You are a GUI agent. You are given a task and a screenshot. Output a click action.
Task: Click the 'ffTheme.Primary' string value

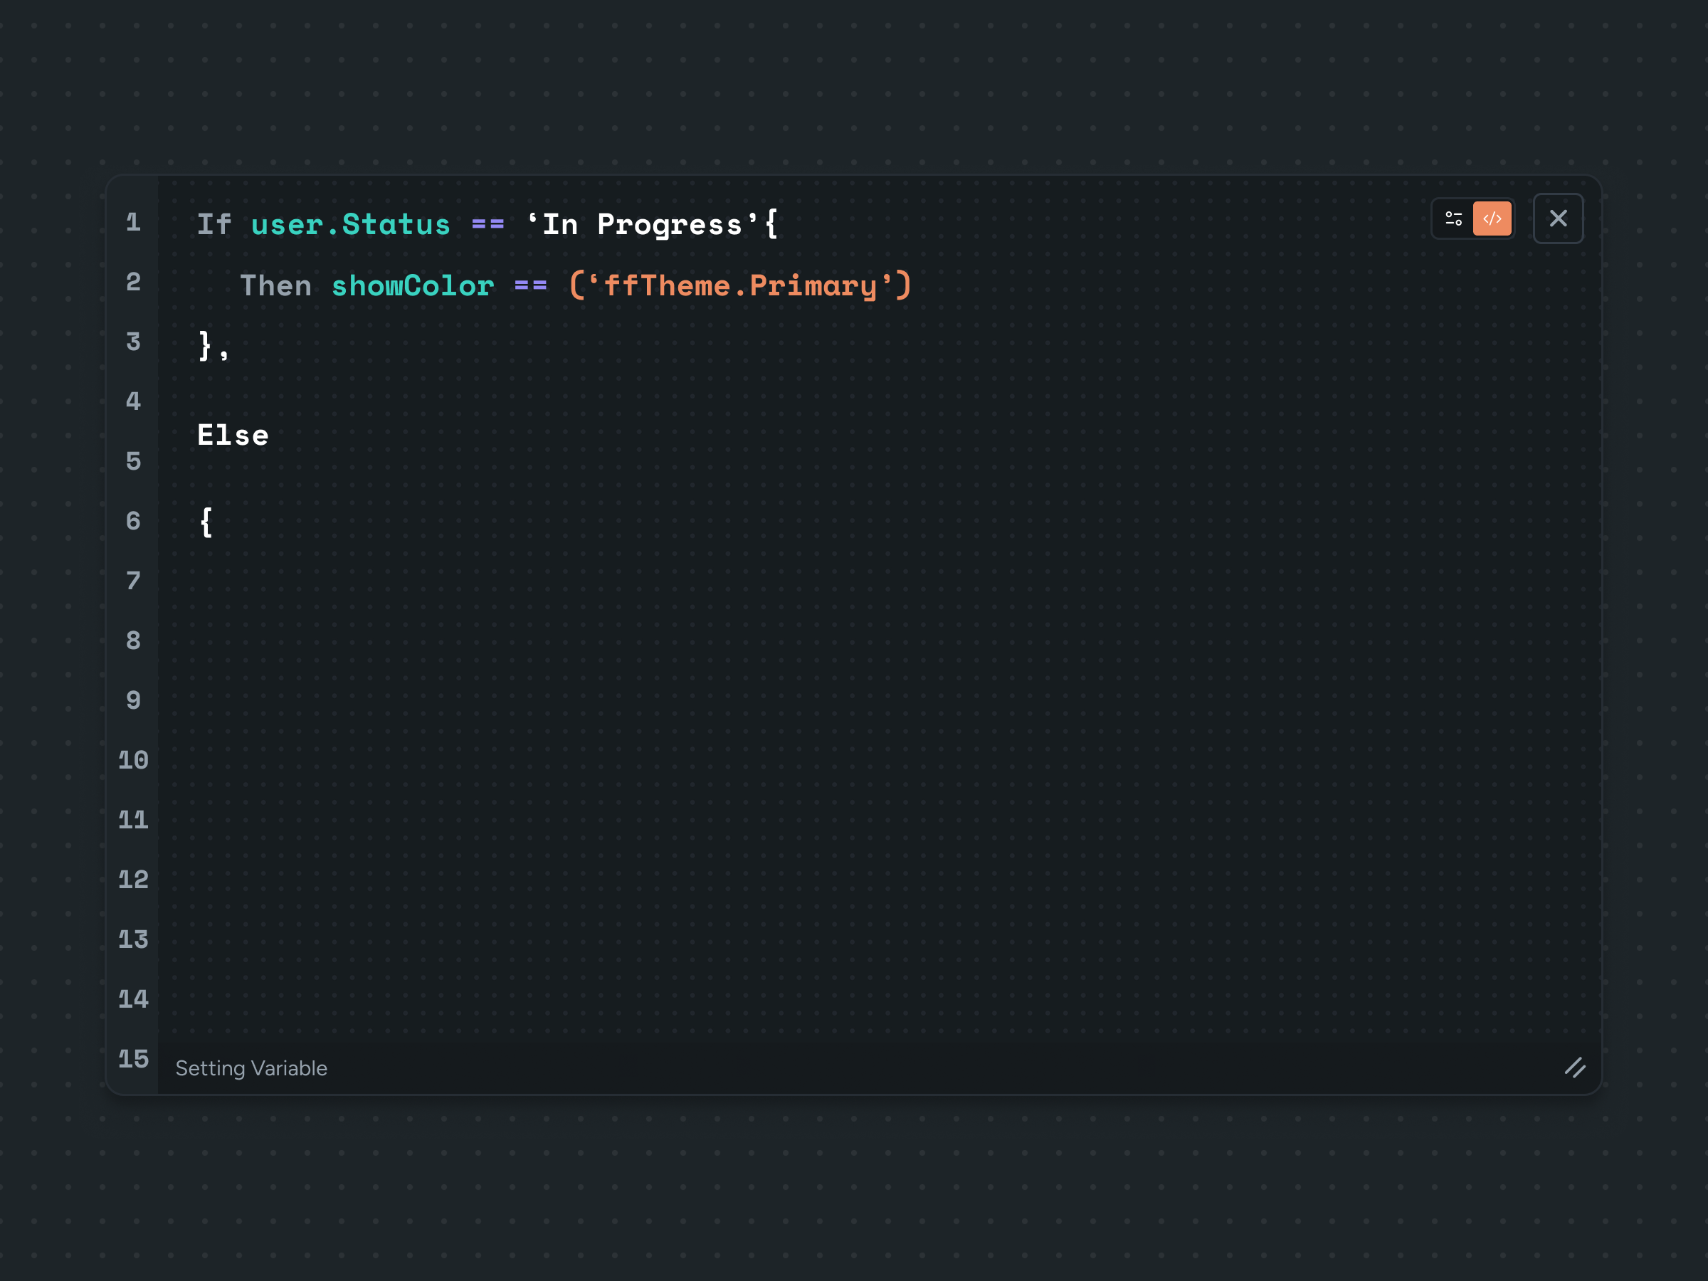[x=741, y=285]
